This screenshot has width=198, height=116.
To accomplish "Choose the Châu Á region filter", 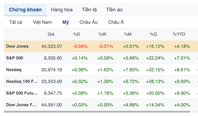I will pos(116,22).
